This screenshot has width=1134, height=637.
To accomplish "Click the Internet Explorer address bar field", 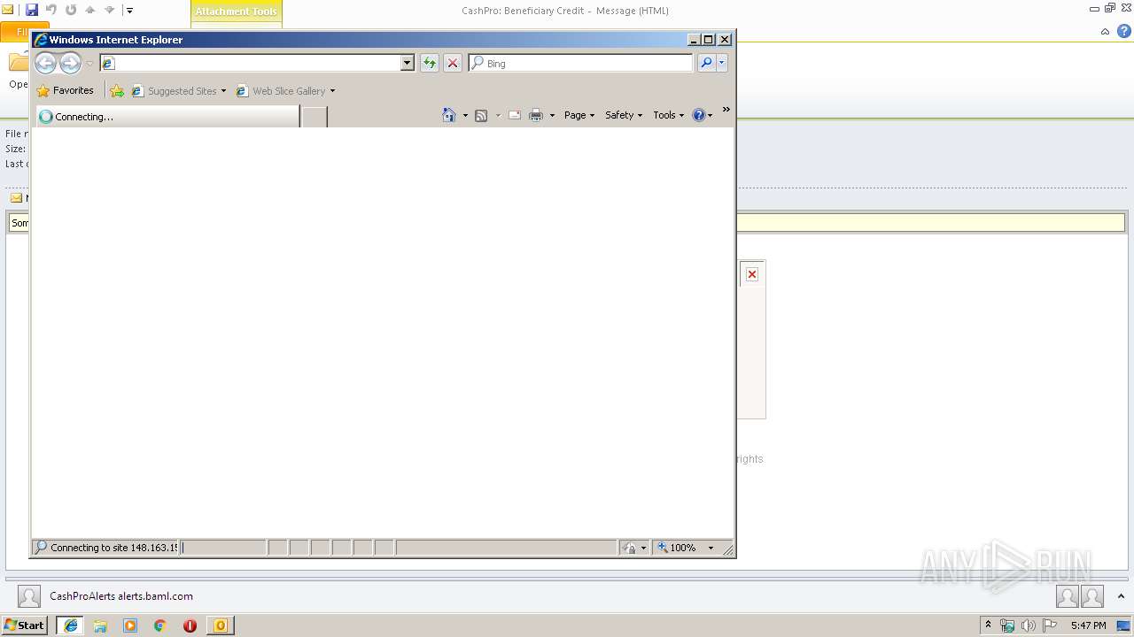I will (x=257, y=63).
